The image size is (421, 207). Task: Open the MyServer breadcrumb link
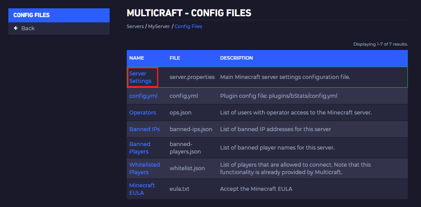pos(159,26)
